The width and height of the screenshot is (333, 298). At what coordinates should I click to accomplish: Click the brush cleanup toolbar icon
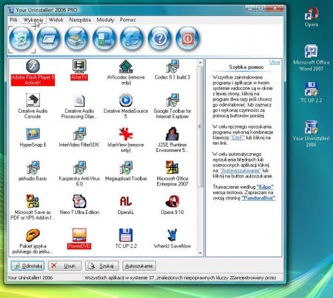(x=77, y=39)
